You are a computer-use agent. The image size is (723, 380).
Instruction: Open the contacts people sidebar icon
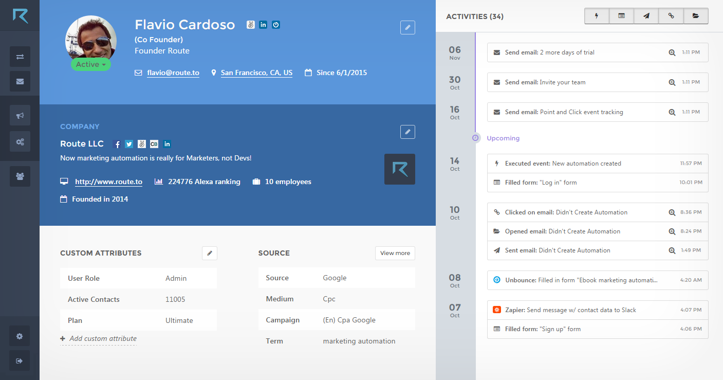[20, 176]
